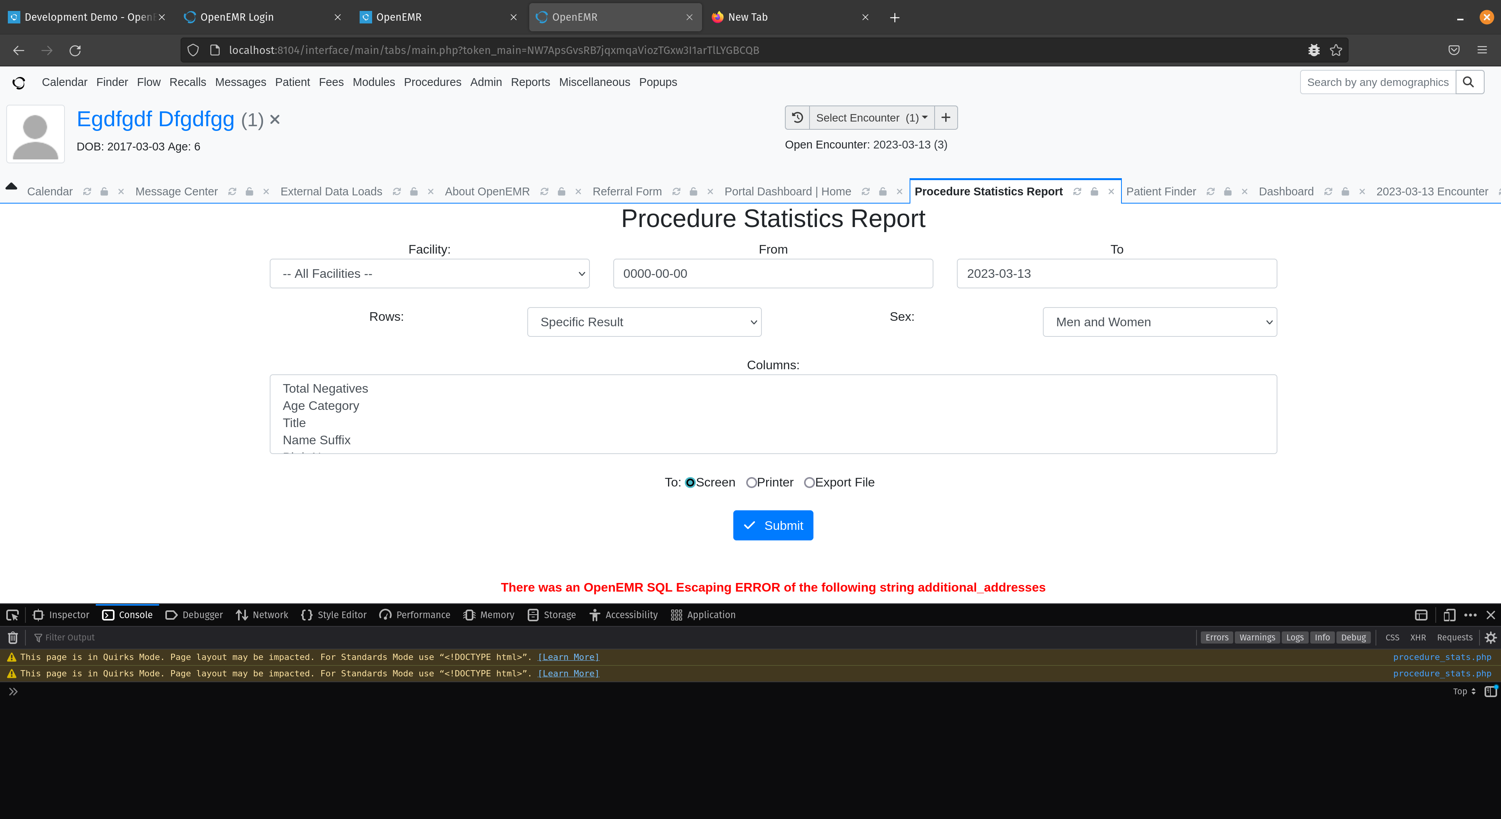Open first procedure_stats.php source link
The width and height of the screenshot is (1501, 819).
point(1442,658)
